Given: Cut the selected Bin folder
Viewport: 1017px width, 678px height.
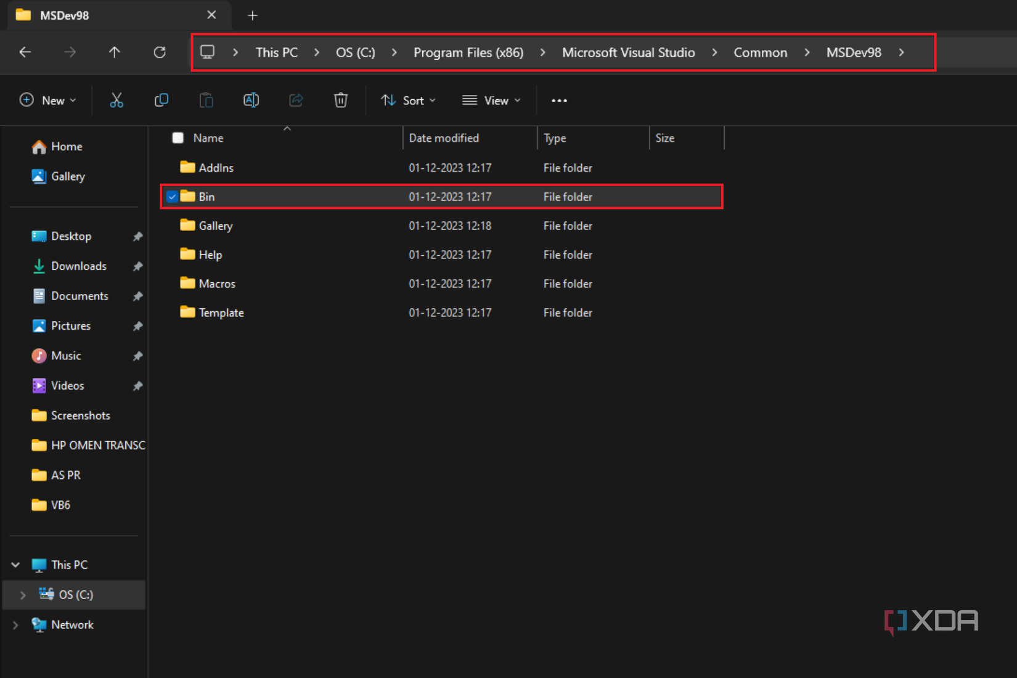Looking at the screenshot, I should tap(116, 100).
